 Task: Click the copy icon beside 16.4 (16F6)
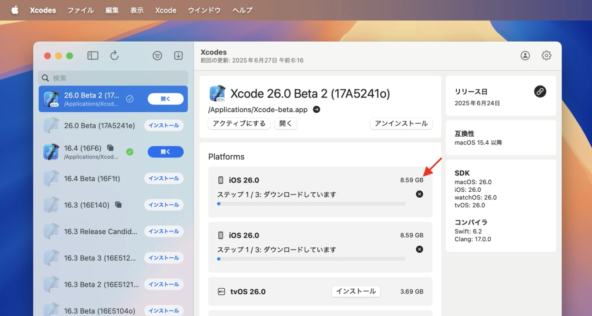110,148
